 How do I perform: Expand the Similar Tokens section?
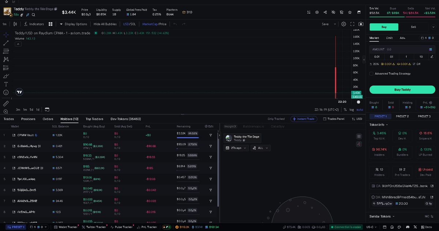tap(381, 216)
